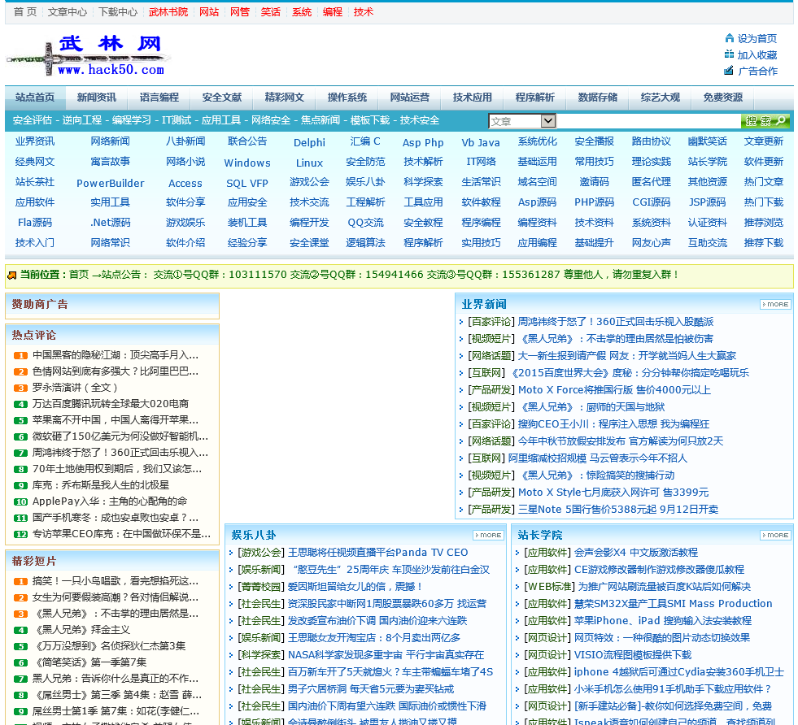Click the 下载中心 top menu link
The width and height of the screenshot is (798, 725).
(x=118, y=12)
